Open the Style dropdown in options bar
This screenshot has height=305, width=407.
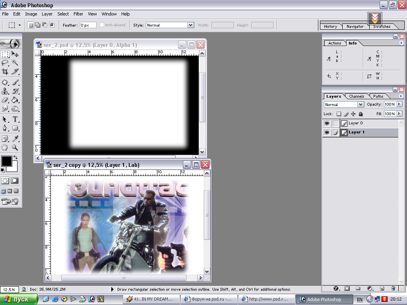pos(190,25)
